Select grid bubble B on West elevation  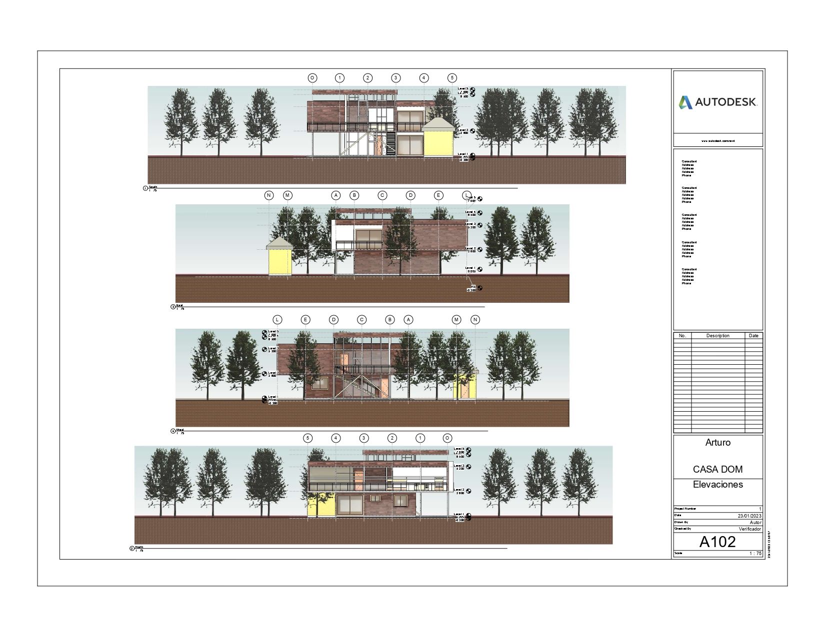pyautogui.click(x=390, y=320)
